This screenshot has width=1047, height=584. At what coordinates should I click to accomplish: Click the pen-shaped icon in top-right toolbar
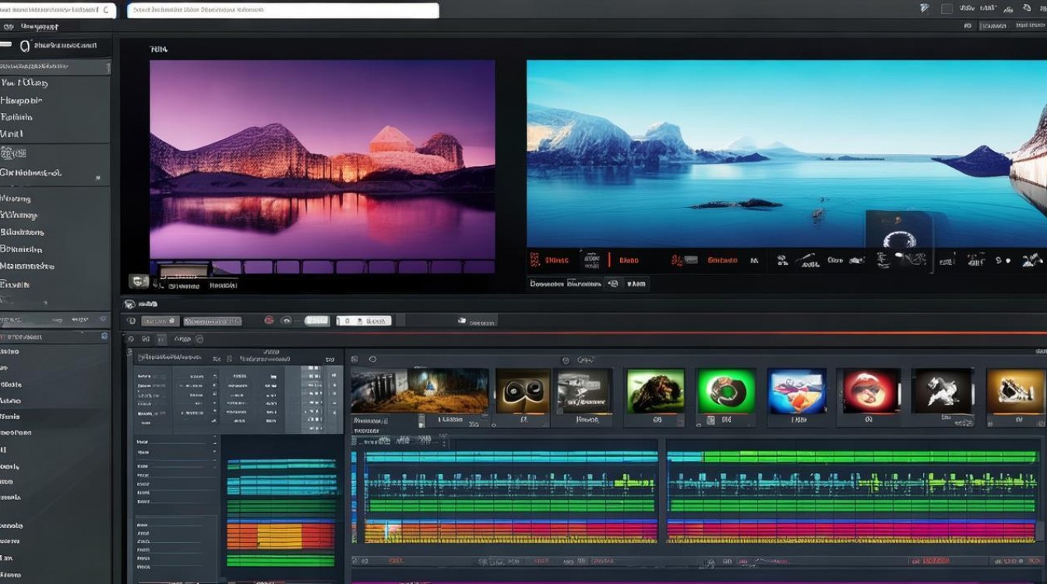pos(925,9)
